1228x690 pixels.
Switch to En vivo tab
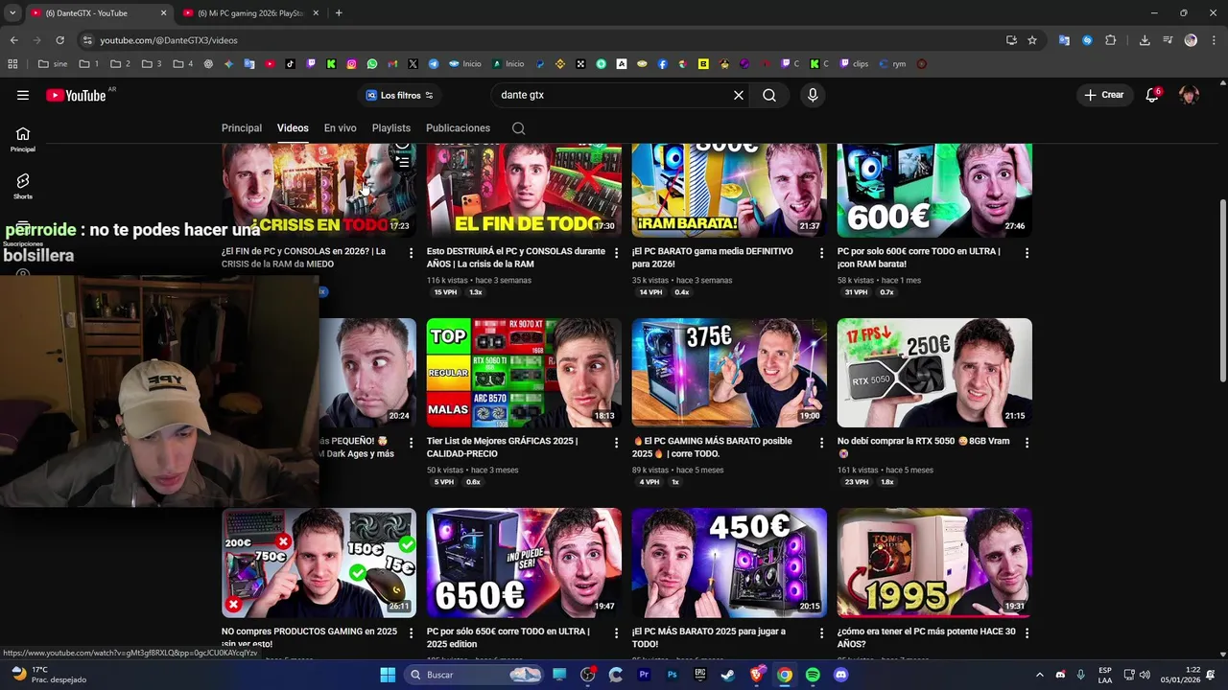(340, 128)
